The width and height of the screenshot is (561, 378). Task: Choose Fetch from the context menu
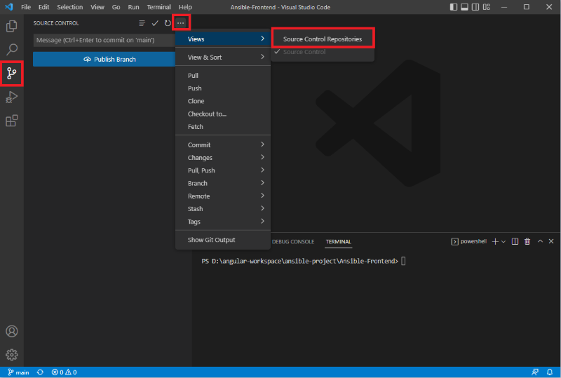click(223, 127)
